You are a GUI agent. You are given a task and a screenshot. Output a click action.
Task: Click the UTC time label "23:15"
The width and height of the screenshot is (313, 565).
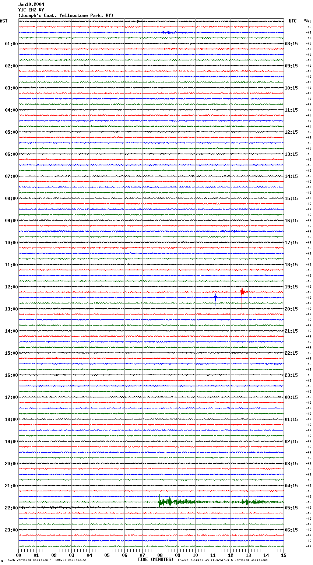tap(291, 375)
